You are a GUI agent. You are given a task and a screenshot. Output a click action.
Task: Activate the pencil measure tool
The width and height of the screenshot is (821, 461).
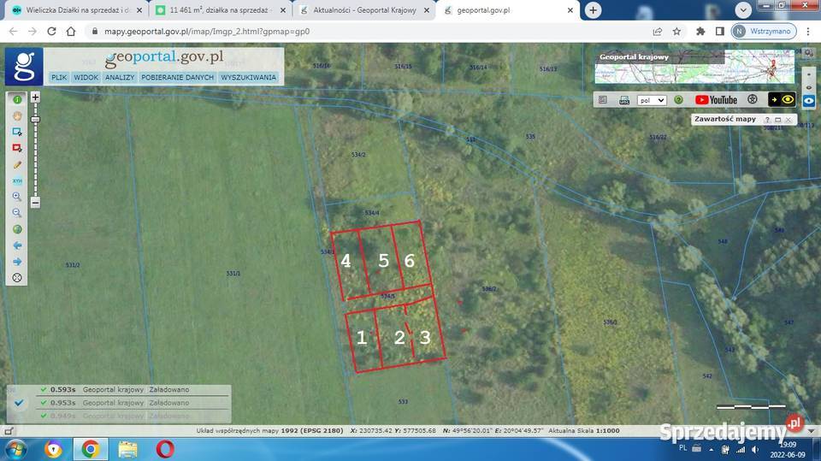point(16,164)
